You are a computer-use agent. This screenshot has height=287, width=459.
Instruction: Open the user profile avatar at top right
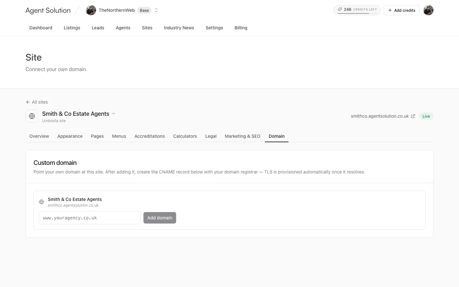point(428,10)
